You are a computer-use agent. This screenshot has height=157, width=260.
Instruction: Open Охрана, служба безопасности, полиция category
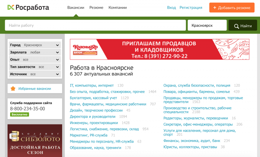click(x=197, y=86)
